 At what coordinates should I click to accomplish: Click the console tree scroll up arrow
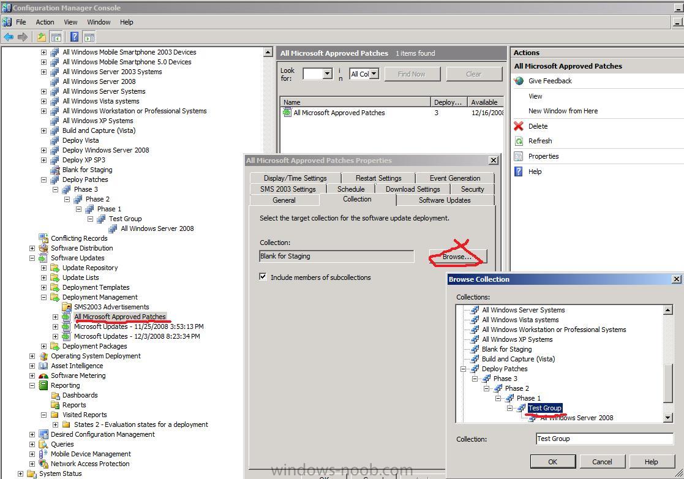tap(268, 53)
